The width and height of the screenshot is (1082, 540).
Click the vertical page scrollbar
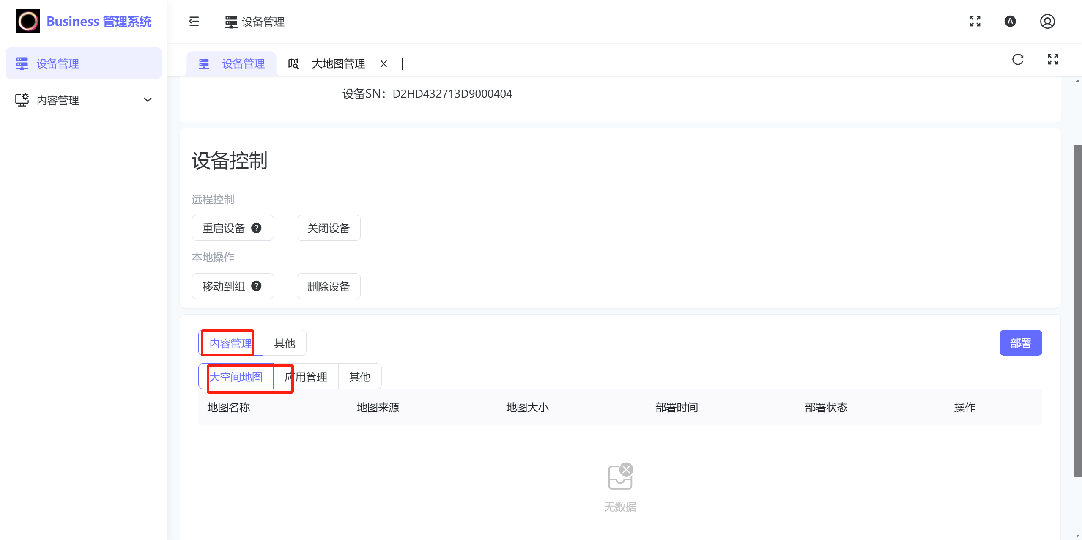point(1077,311)
